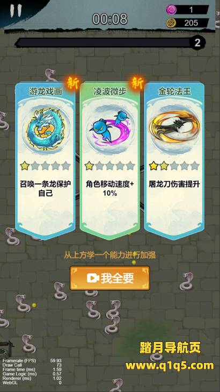
Task: Click the www.q1q5.com link
Action: [x=170, y=366]
